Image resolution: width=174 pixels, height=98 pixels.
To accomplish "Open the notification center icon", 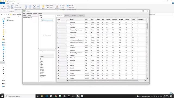I will point(171,96).
